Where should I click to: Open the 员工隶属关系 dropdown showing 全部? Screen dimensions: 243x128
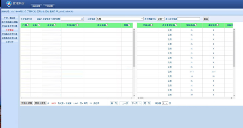point(161,19)
